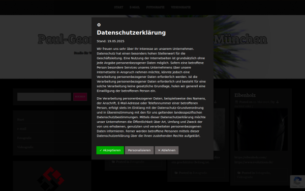Click the Datenschutzerklärung heading
Screen dimensions: 305x191
[131, 33]
